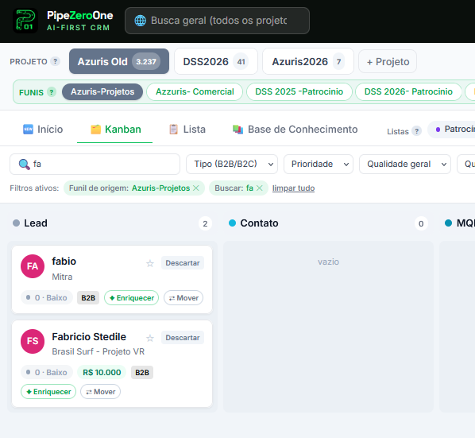
Task: Select the Azuris2026 project
Action: (307, 61)
